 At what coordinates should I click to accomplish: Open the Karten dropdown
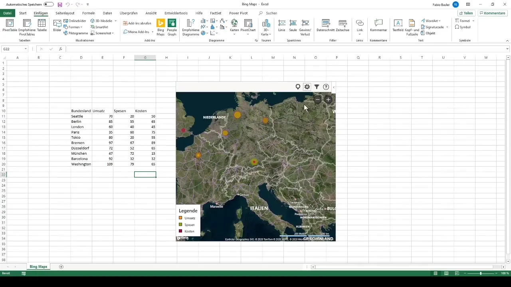coord(234,35)
